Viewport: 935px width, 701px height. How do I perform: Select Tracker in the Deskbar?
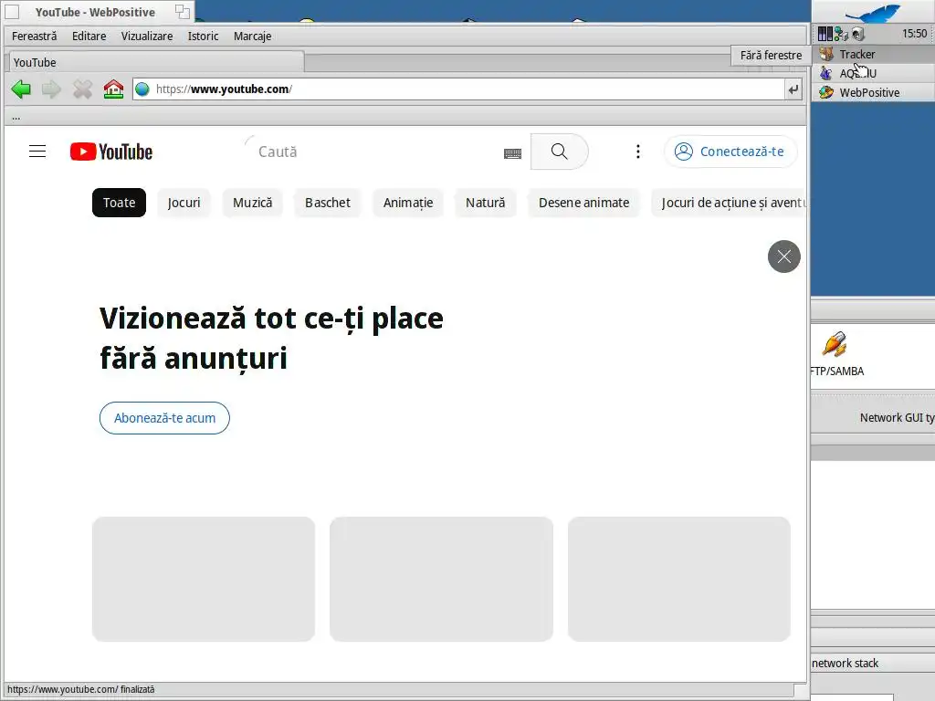click(x=873, y=54)
